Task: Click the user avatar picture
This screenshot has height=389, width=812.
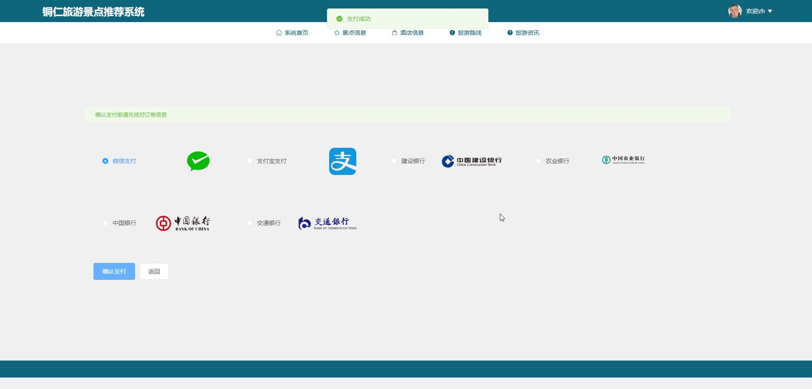Action: pos(735,11)
